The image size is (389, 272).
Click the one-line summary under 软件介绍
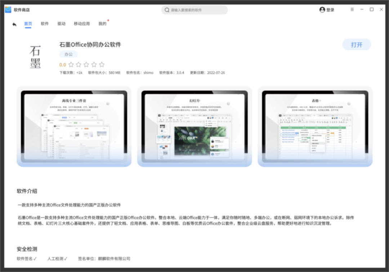[x=70, y=205]
